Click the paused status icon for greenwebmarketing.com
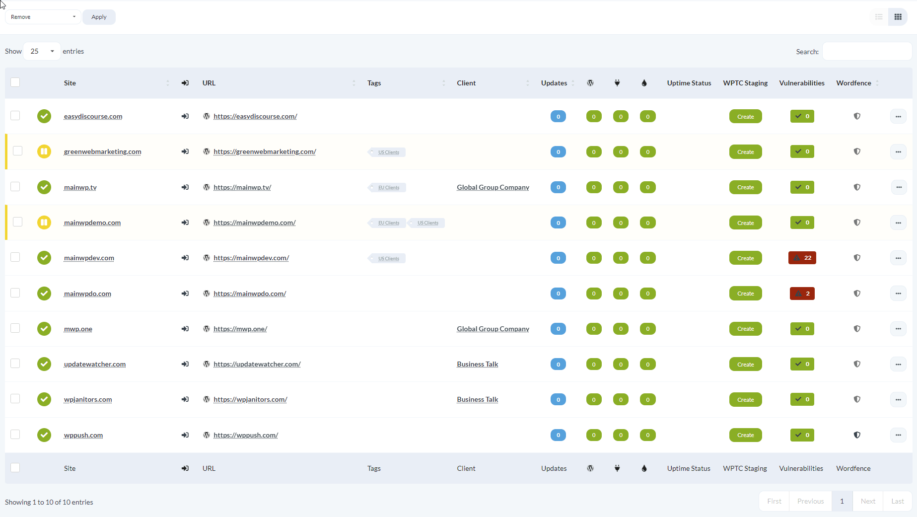The width and height of the screenshot is (917, 517). [44, 151]
